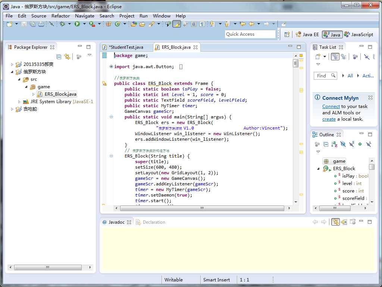The height and width of the screenshot is (287, 382).
Task: Switch to the StudentTest.java editor tab
Action: pyautogui.click(x=126, y=47)
